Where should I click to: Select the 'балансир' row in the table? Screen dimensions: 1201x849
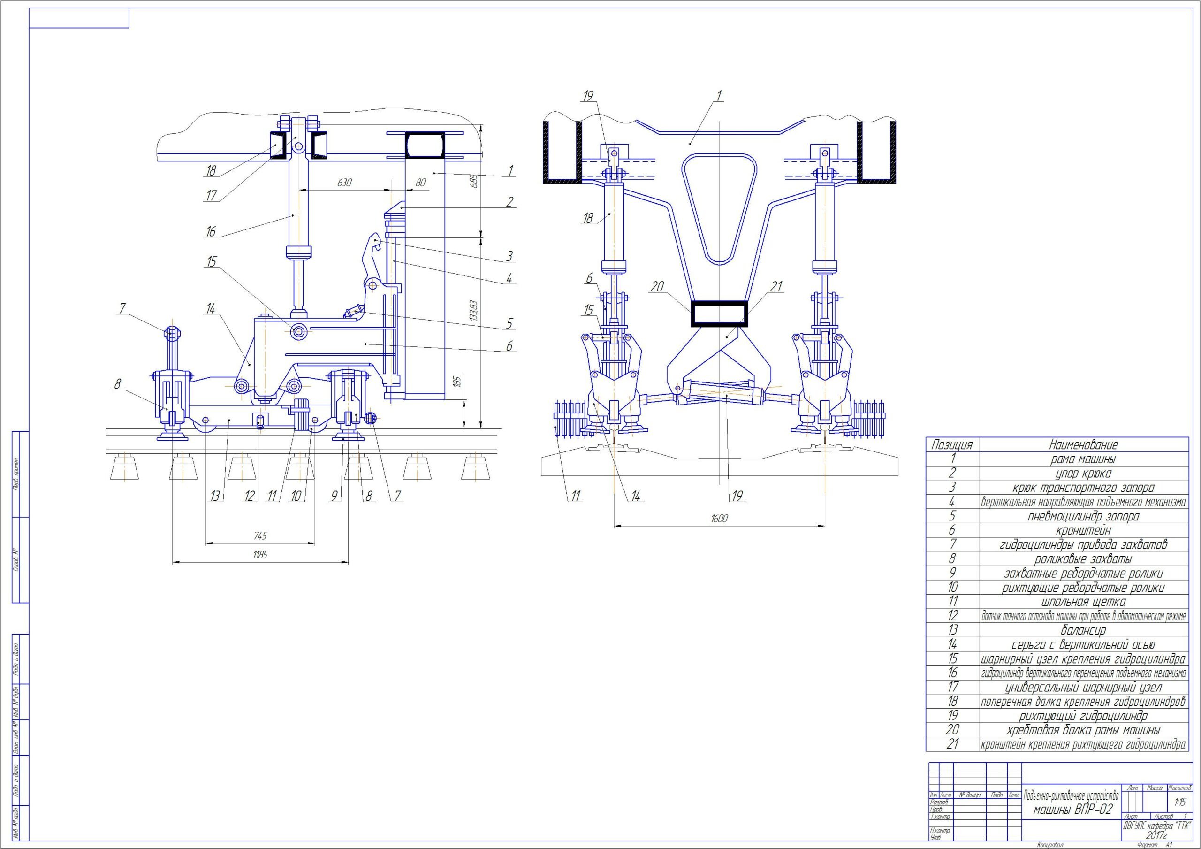tap(1083, 631)
